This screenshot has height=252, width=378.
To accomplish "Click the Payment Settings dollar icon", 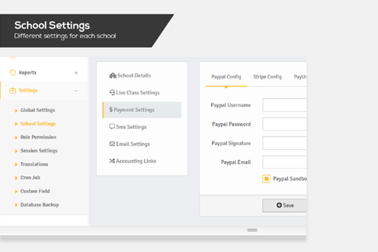I will pyautogui.click(x=111, y=110).
